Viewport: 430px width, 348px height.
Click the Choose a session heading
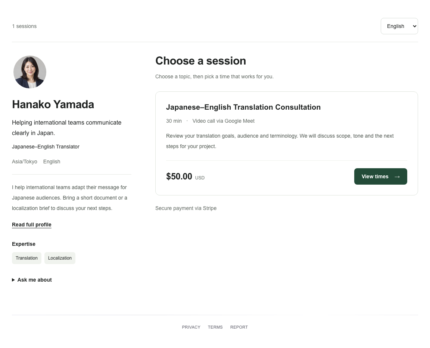(200, 61)
